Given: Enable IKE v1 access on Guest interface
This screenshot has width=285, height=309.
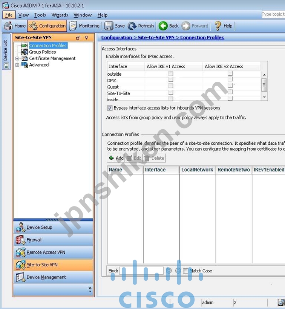Looking at the screenshot, I should coord(171,86).
